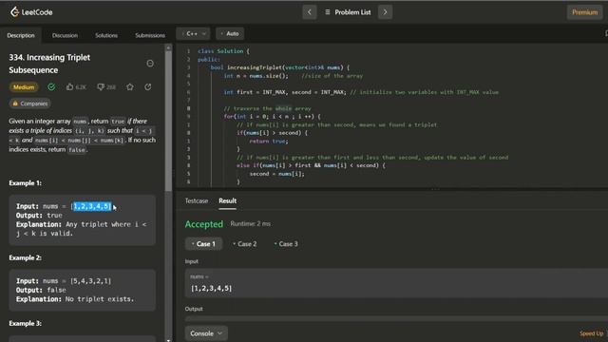Click the Medium difficulty badge

tap(24, 87)
